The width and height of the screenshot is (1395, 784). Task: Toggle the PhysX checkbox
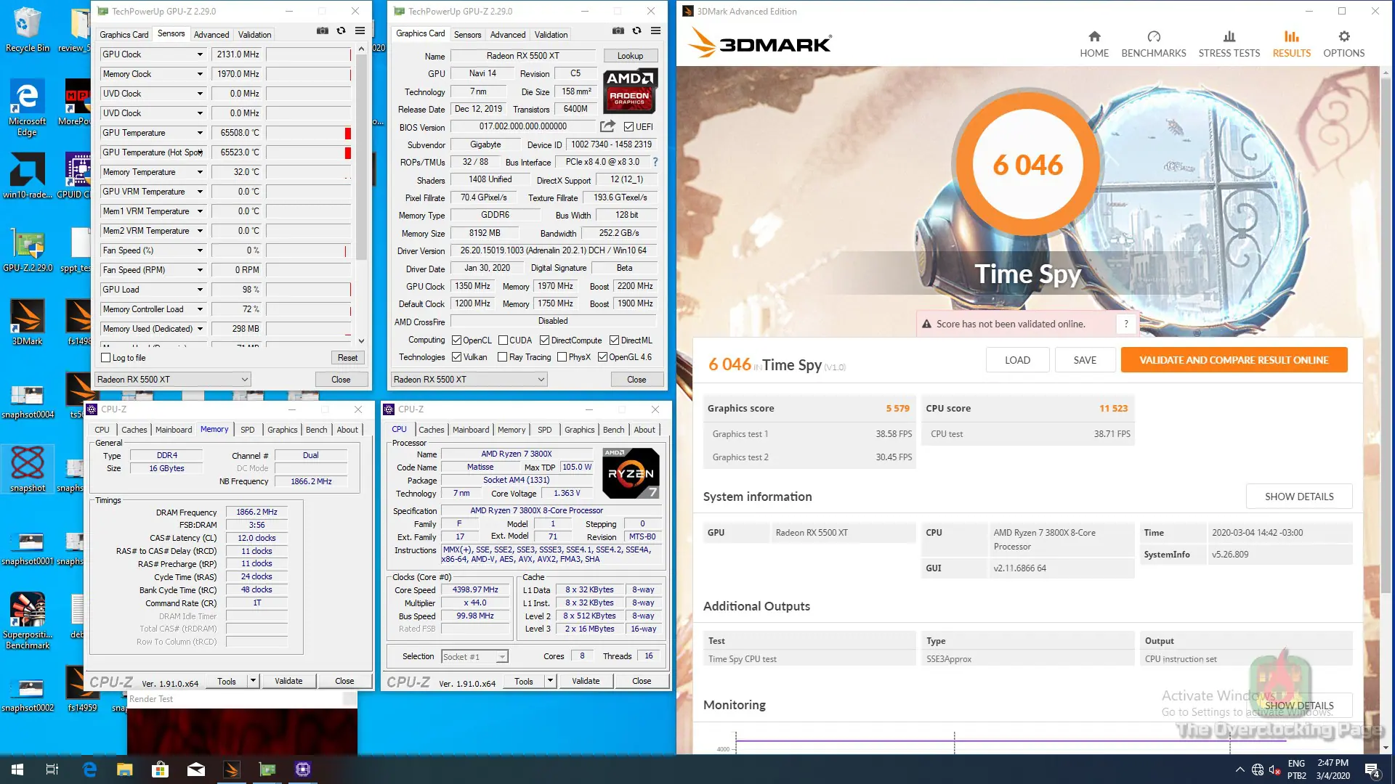562,357
